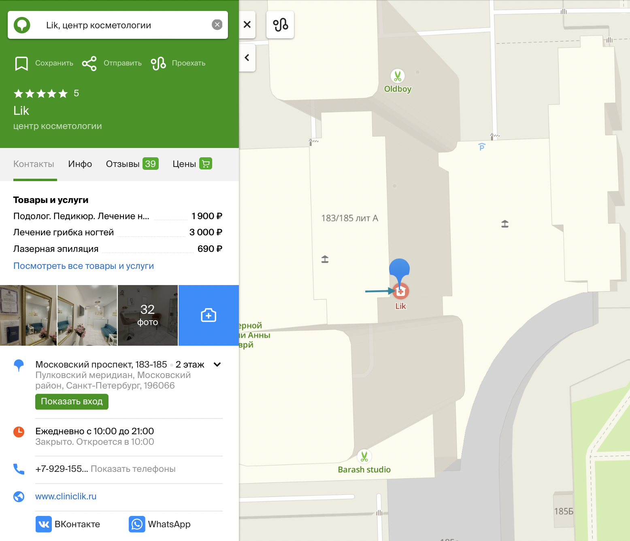Open the www.cliniclik.ru link

pyautogui.click(x=66, y=497)
